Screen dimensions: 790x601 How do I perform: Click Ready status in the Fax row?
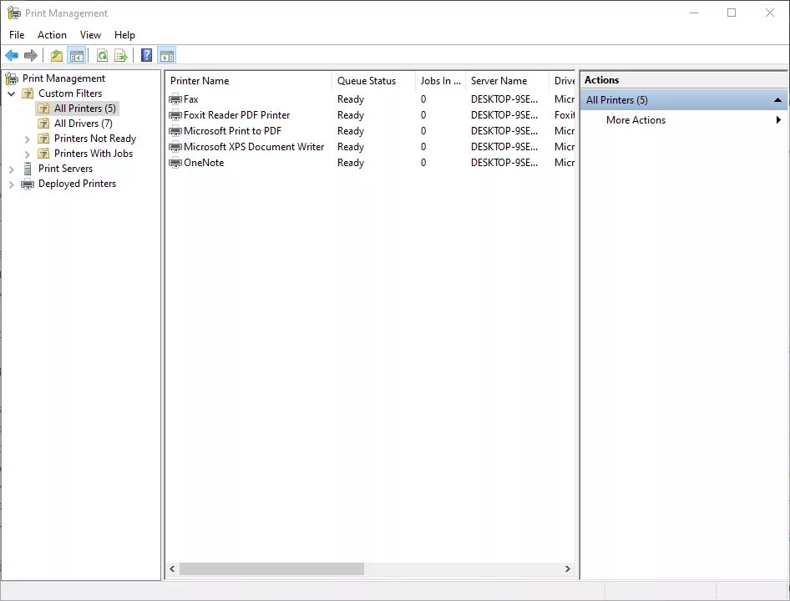351,99
